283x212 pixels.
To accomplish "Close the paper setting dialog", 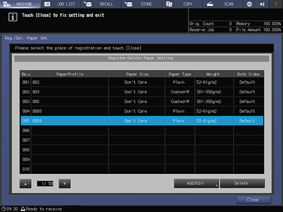I will point(253,200).
